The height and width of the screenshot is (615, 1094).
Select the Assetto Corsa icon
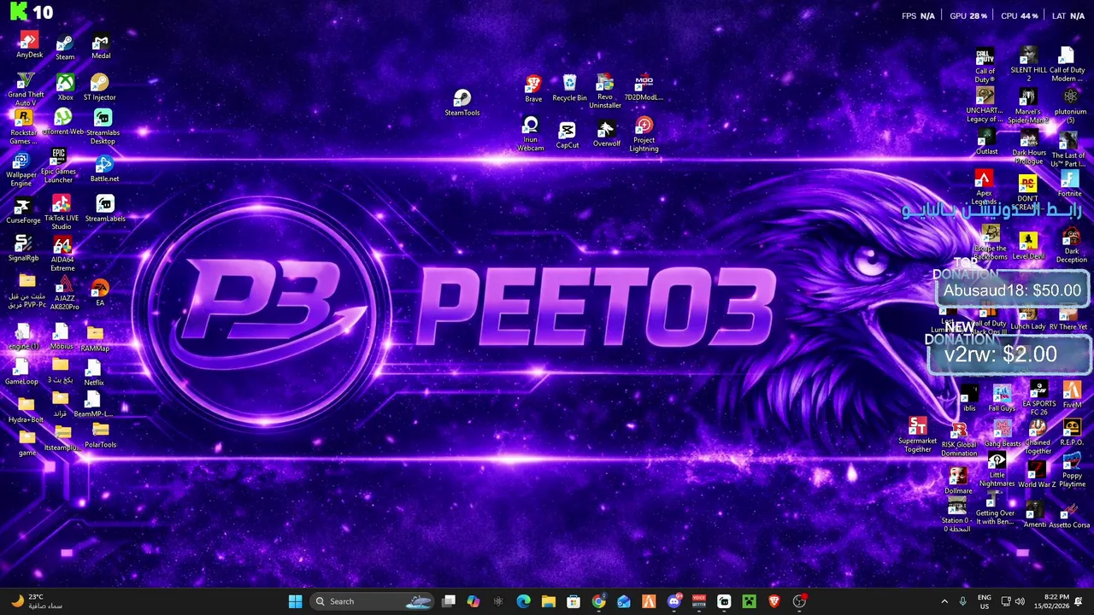pyautogui.click(x=1069, y=516)
